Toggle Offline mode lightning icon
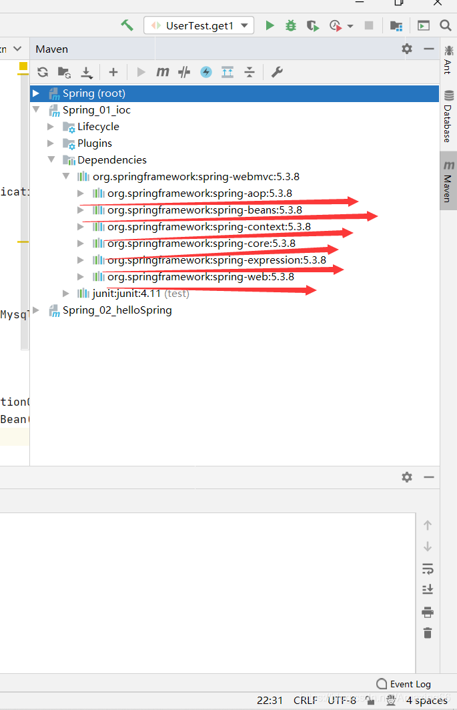Screen dimensions: 457x710 coord(206,72)
